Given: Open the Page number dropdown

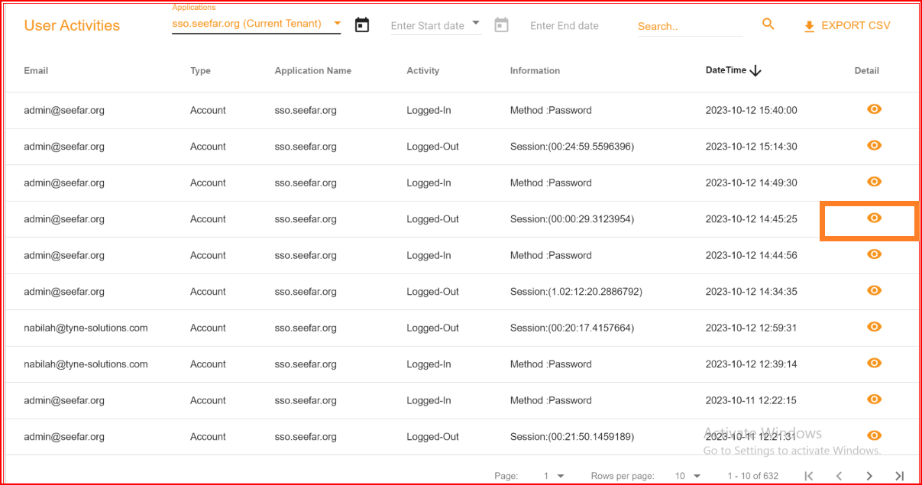Looking at the screenshot, I should click(554, 476).
